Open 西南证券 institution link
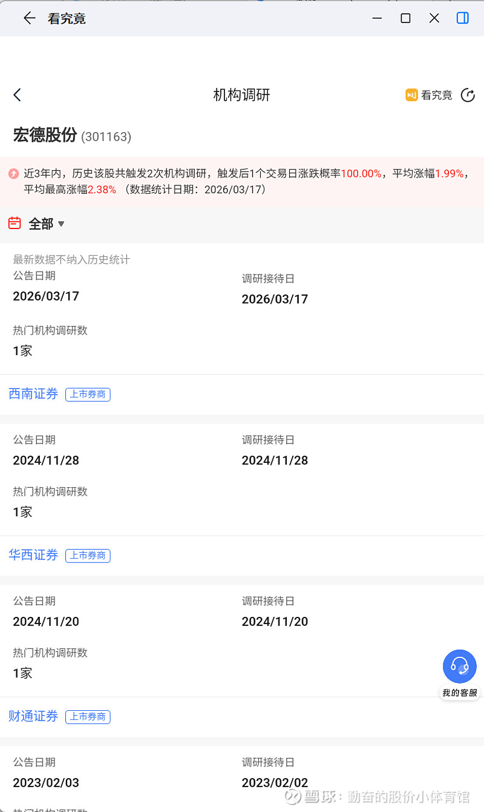The image size is (484, 812). pos(33,394)
